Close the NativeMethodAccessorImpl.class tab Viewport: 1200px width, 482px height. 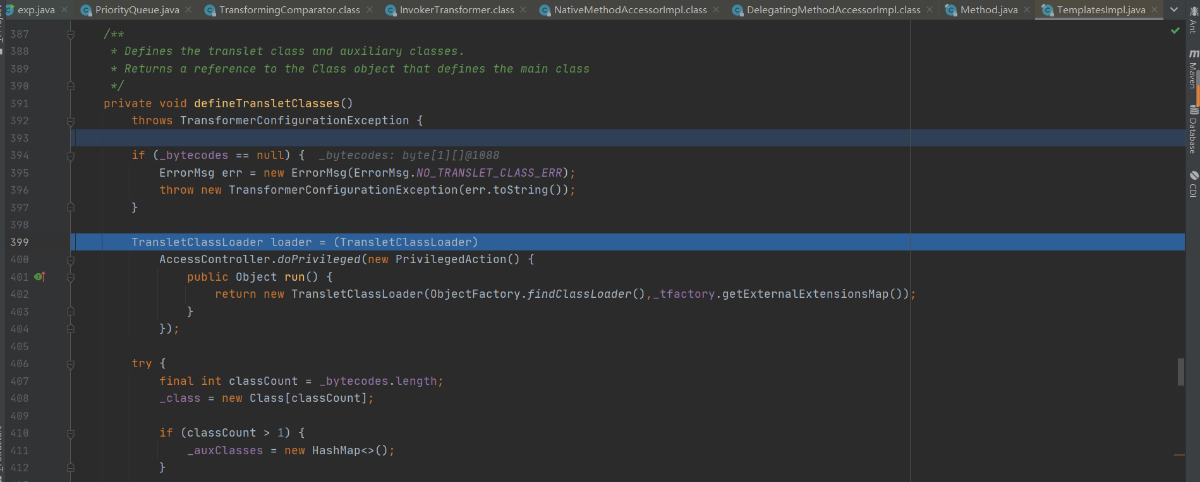coord(716,10)
